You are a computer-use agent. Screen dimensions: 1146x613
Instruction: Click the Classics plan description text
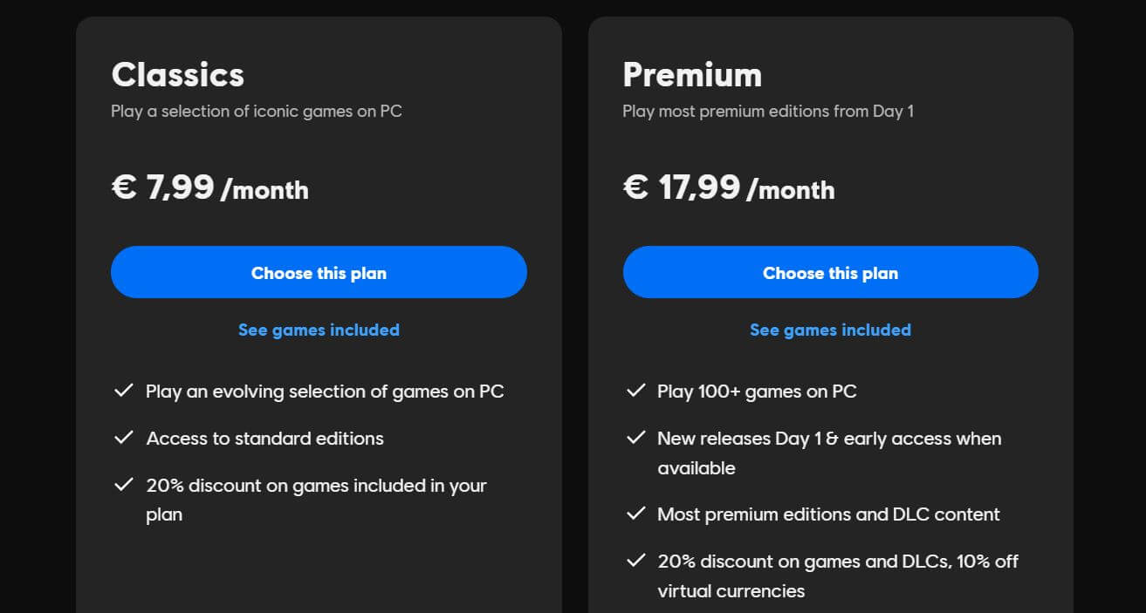pyautogui.click(x=256, y=111)
